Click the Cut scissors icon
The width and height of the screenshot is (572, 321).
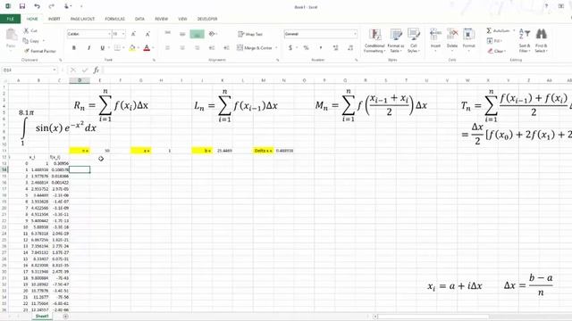(26, 31)
